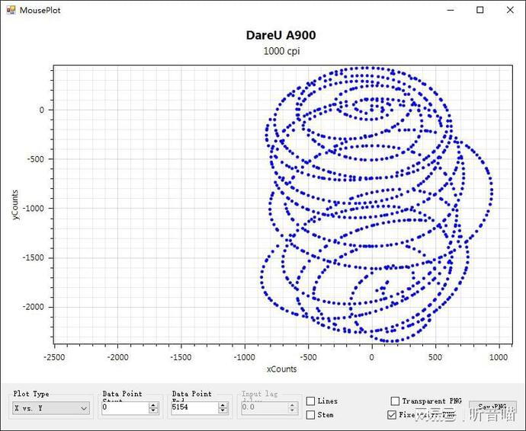
Task: Click the yCounts axis label
Action: point(15,204)
